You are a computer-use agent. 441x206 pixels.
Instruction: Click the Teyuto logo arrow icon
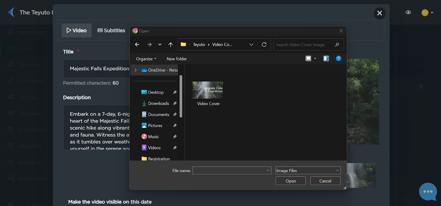(11, 12)
